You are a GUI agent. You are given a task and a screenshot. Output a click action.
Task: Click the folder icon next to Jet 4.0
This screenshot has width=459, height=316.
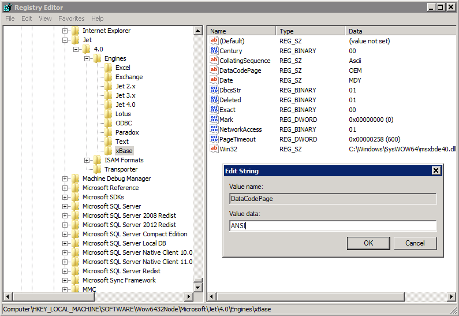point(108,105)
